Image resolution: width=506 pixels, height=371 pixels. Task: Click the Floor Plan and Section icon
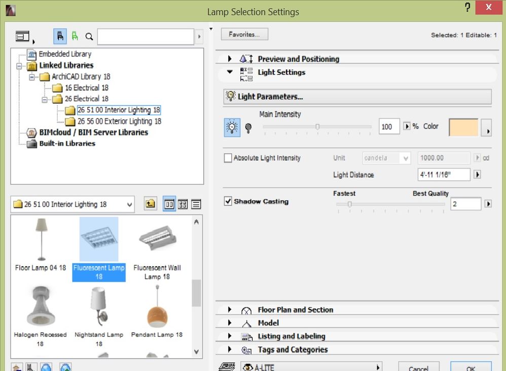(x=246, y=310)
